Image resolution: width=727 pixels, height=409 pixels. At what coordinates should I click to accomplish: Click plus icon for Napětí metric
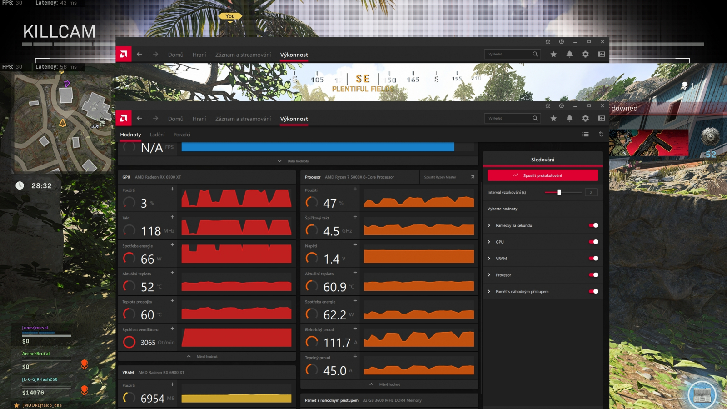(355, 244)
